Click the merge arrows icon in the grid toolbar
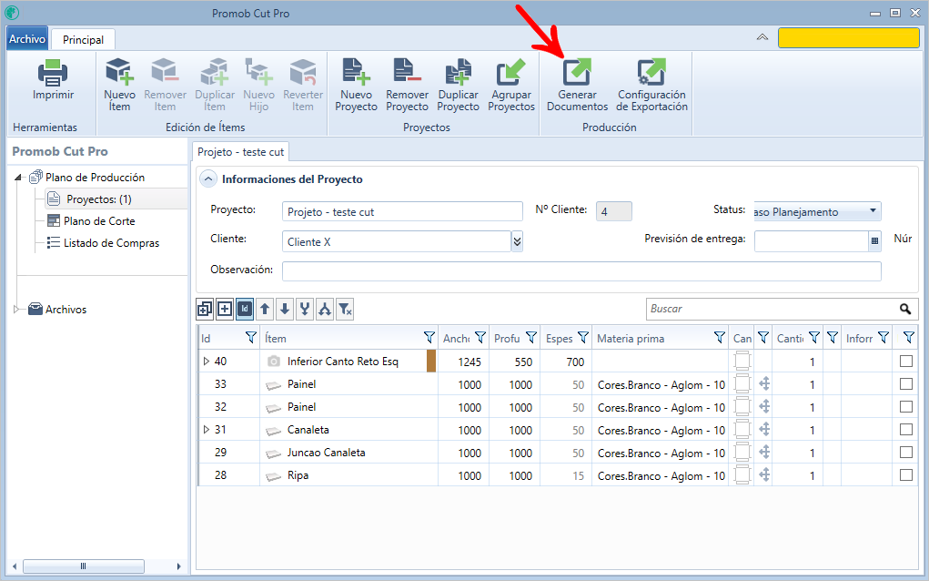Viewport: 929px width, 581px height. [x=305, y=309]
